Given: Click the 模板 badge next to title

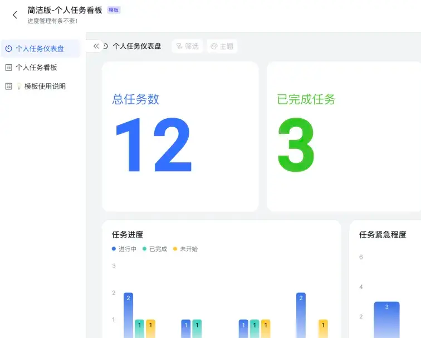Looking at the screenshot, I should 114,10.
